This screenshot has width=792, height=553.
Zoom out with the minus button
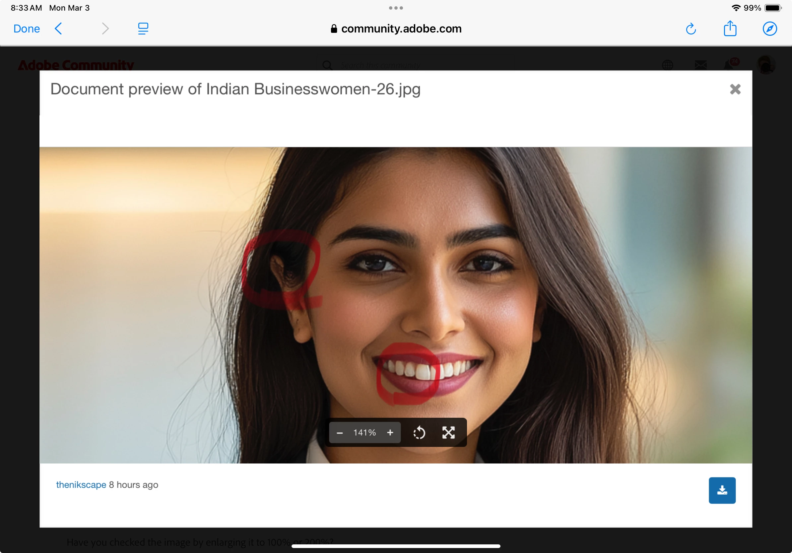pos(339,433)
